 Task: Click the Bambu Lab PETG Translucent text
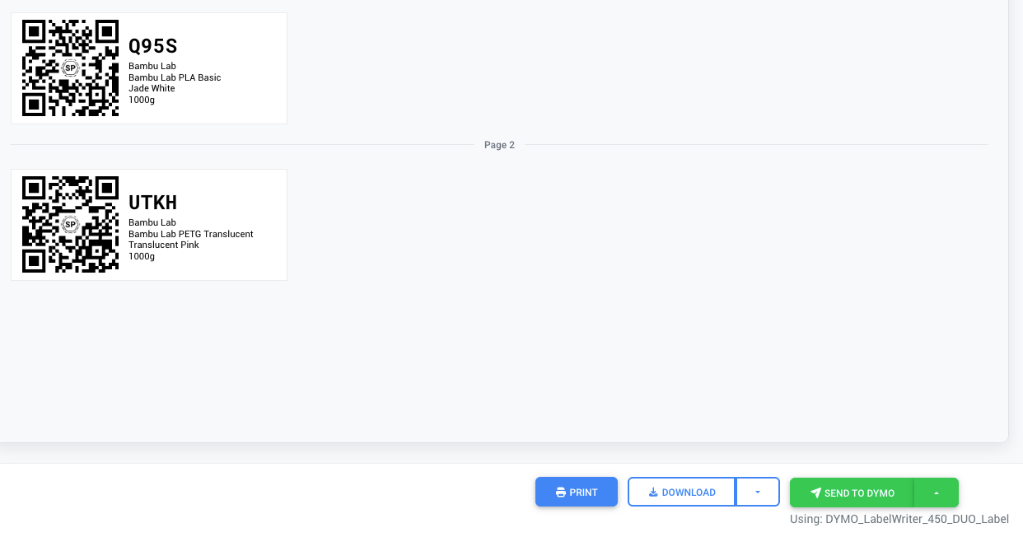[x=191, y=234]
